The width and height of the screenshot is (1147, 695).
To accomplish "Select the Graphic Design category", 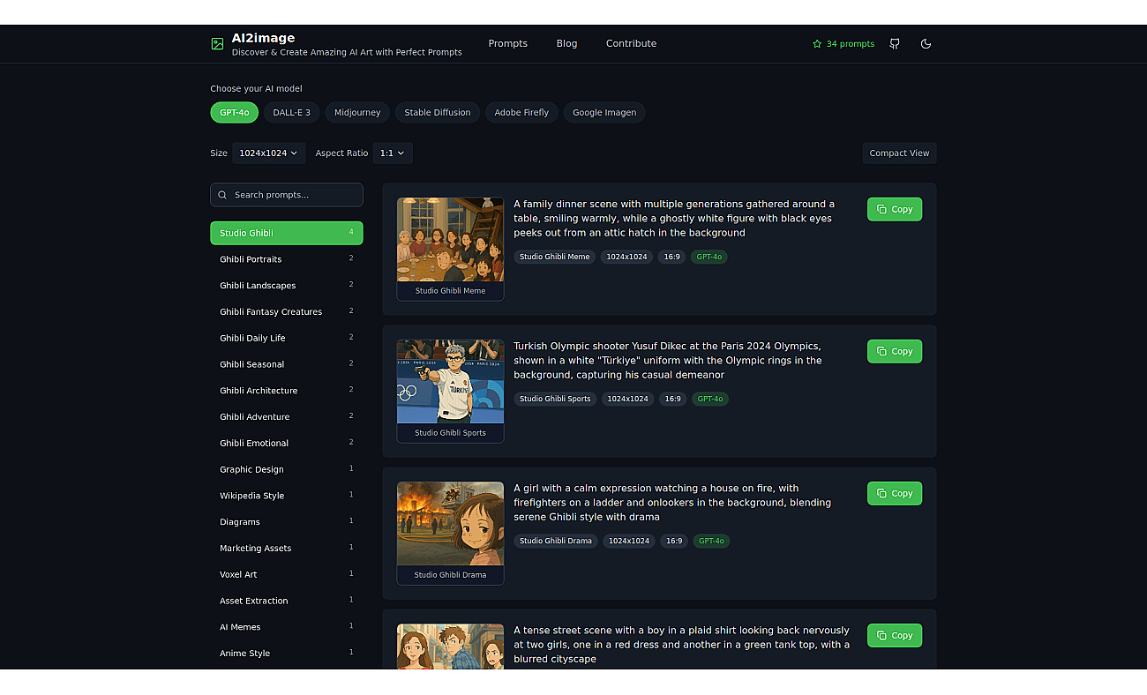I will (287, 469).
